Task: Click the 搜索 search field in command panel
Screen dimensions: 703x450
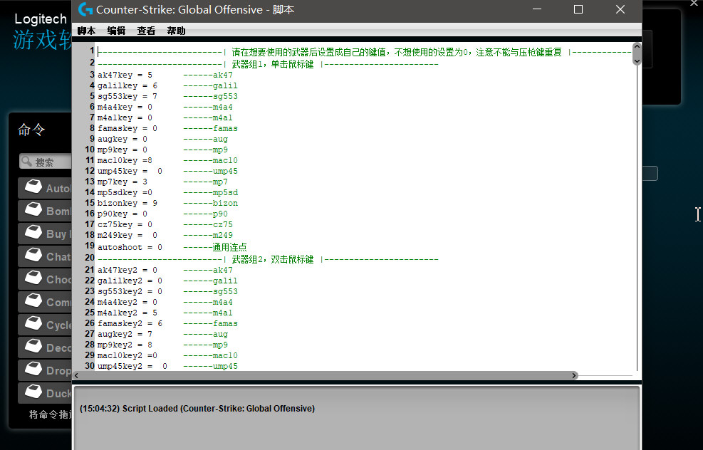Action: tap(46, 162)
